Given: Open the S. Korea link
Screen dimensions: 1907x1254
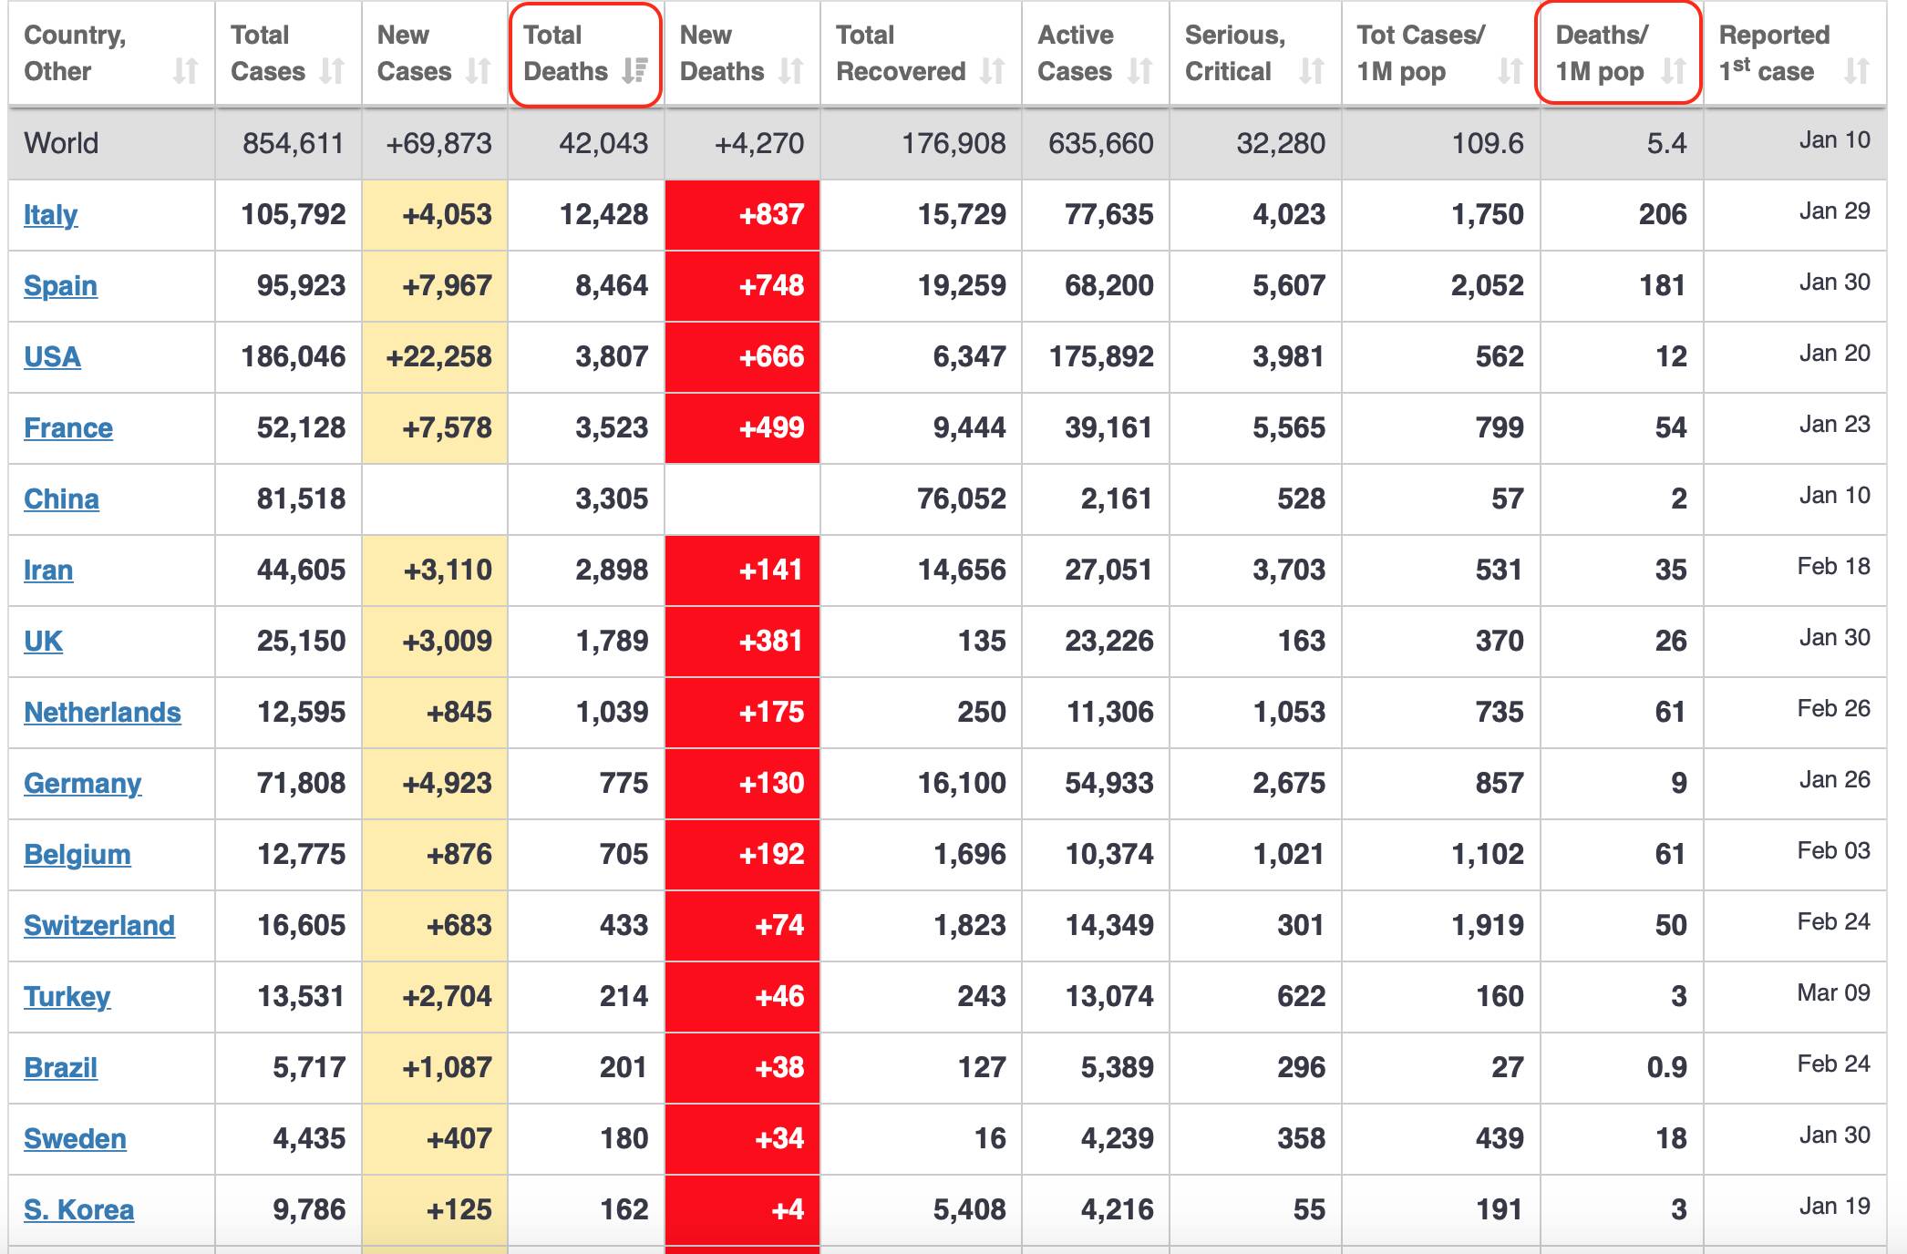Looking at the screenshot, I should coord(79,1210).
